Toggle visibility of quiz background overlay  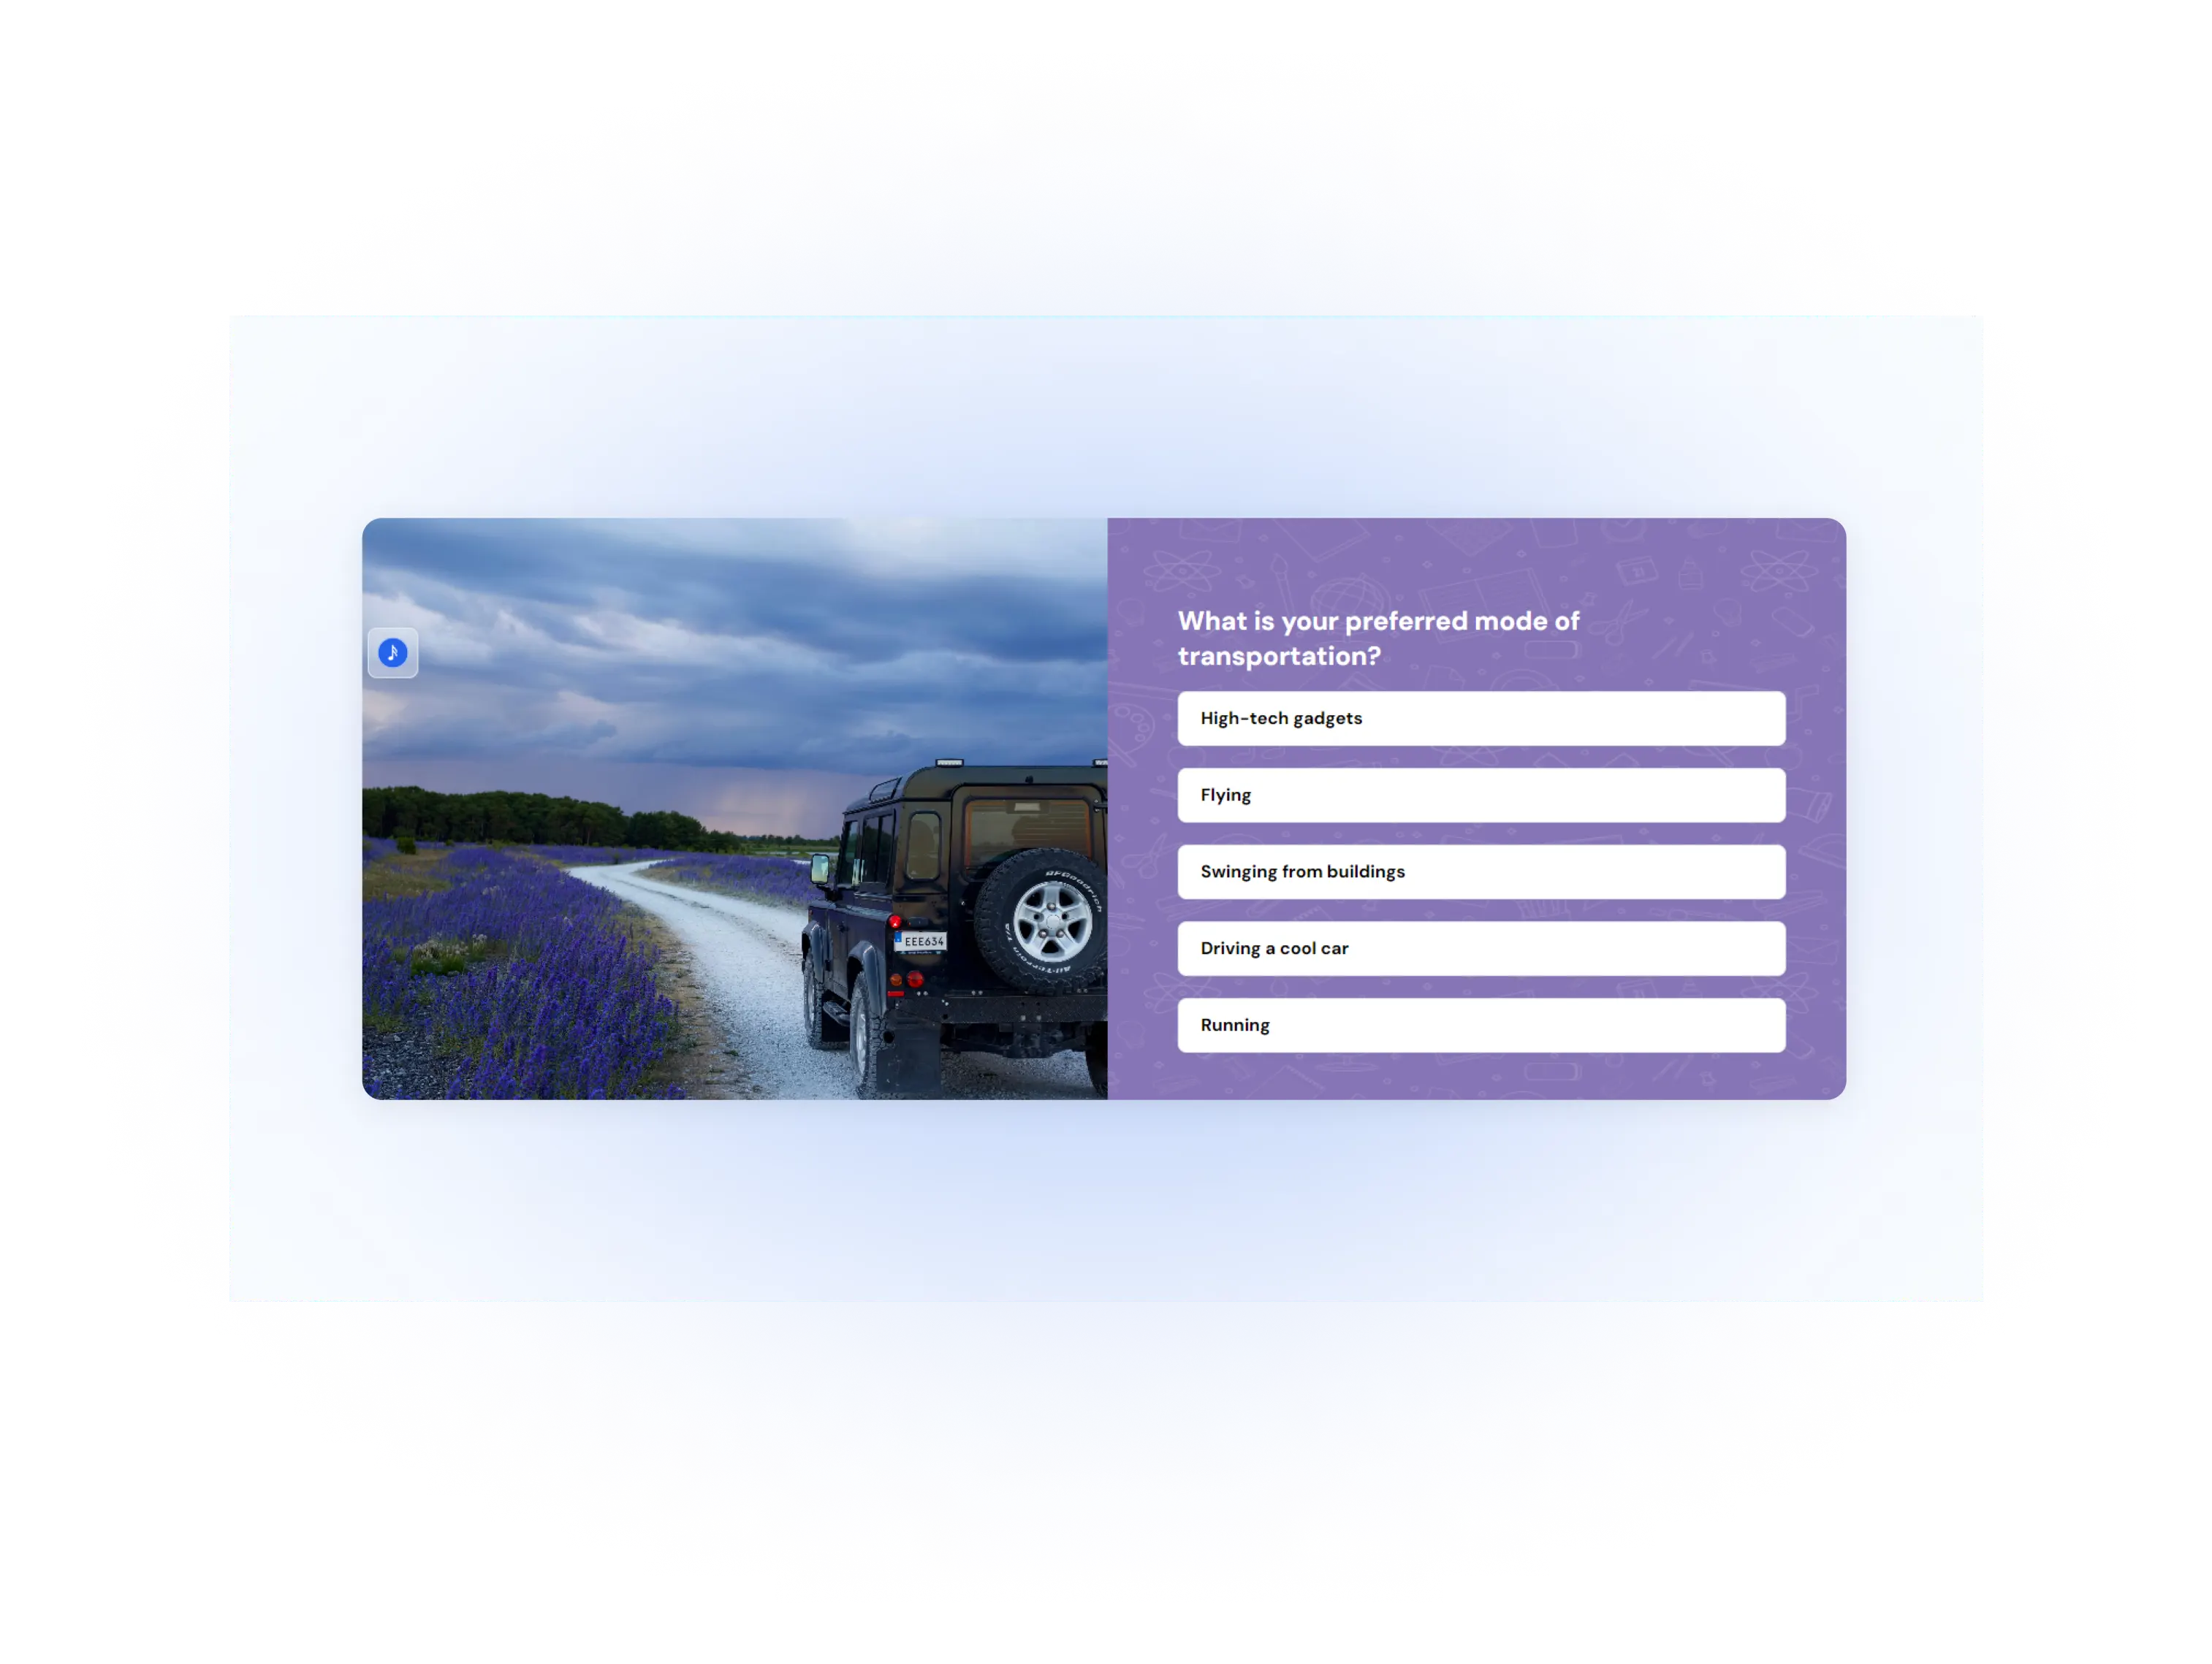tap(393, 654)
